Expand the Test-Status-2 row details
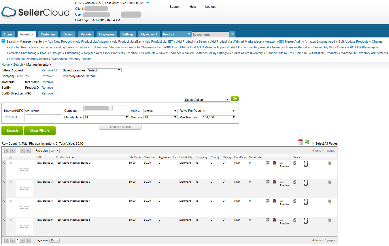Image resolution: width=389 pixels, height=246 pixels. pyautogui.click(x=4, y=163)
